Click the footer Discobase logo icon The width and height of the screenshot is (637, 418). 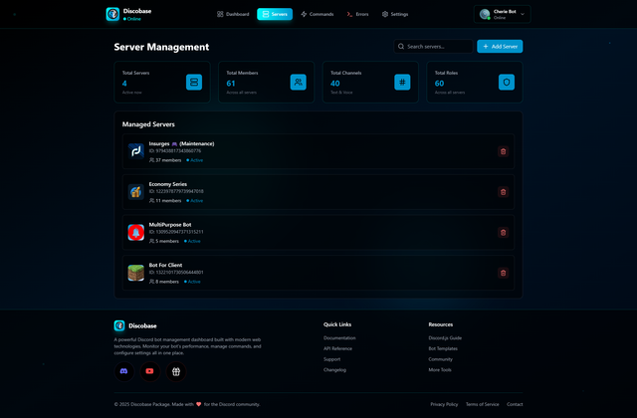[x=119, y=325]
